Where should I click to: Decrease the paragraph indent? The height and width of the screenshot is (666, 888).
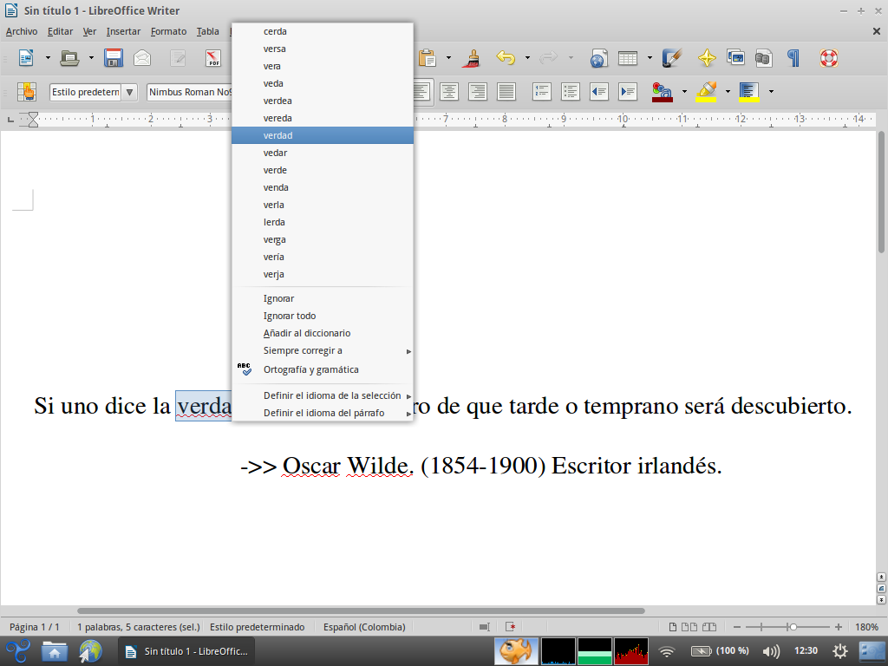[x=599, y=92]
